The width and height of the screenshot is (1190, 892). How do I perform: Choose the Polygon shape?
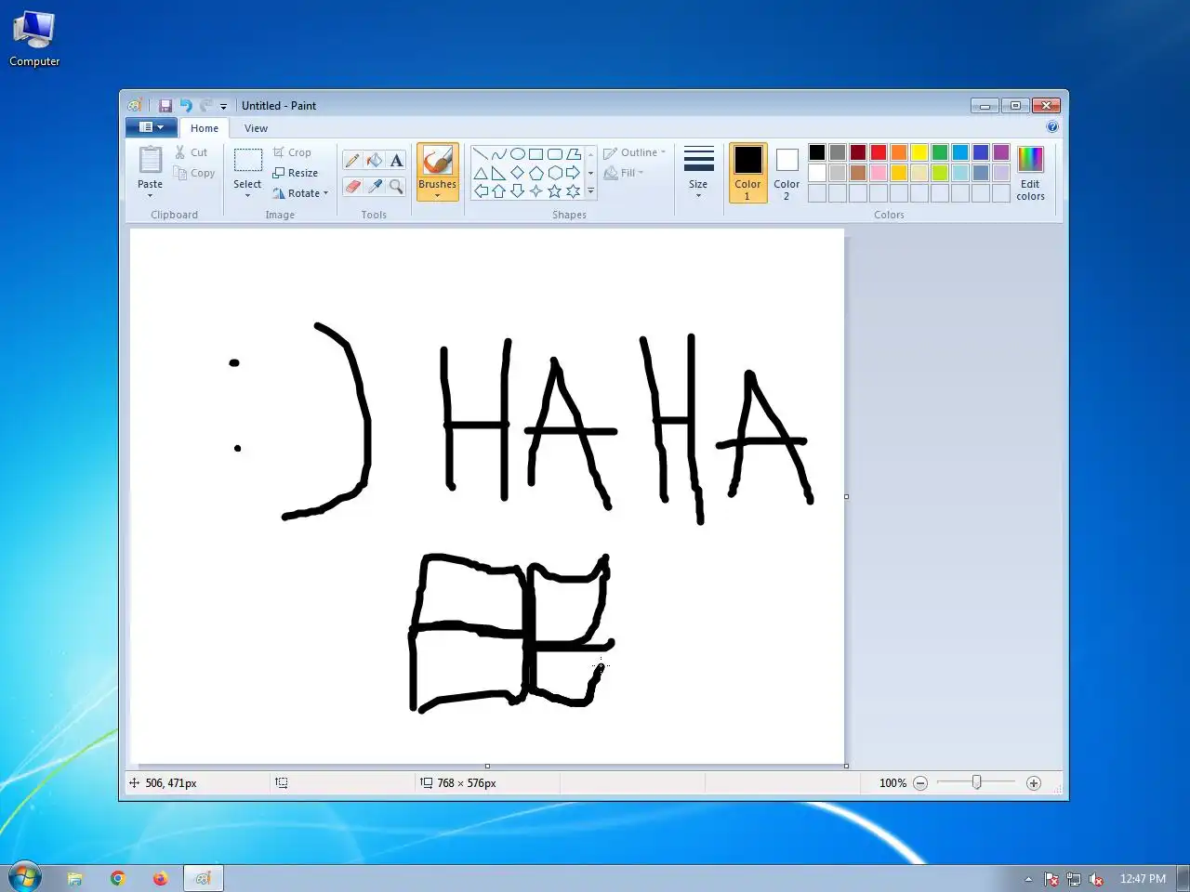574,154
